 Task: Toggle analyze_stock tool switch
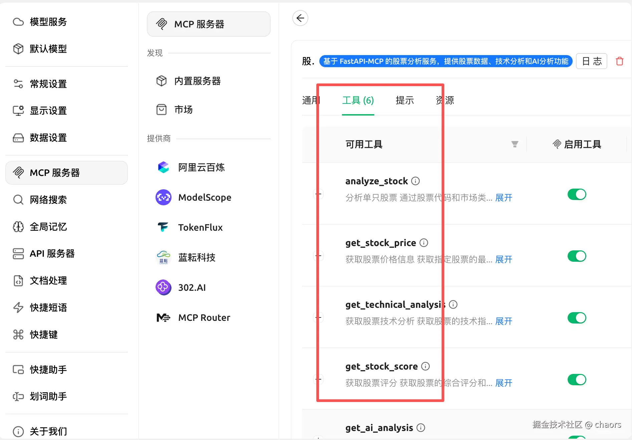pos(577,194)
